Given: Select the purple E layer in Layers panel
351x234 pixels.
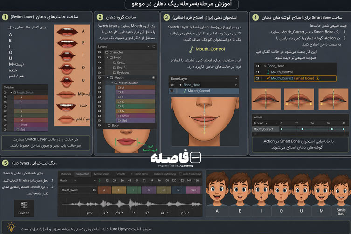Looking at the screenshot, I should click(x=135, y=92).
